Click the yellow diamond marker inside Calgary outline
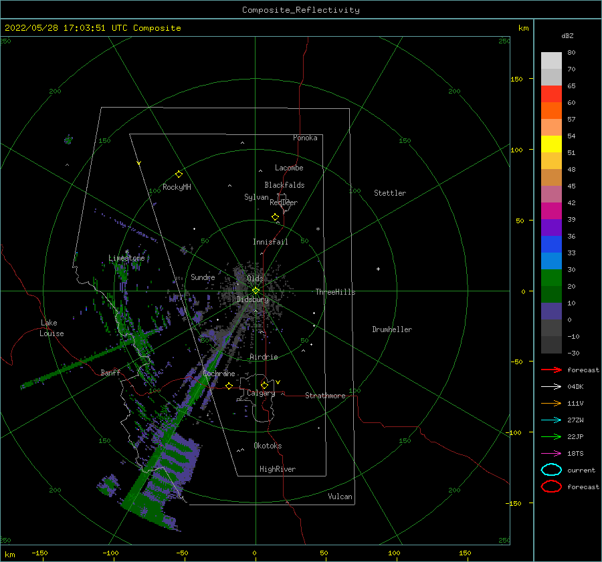This screenshot has height=562, width=602. tap(264, 385)
